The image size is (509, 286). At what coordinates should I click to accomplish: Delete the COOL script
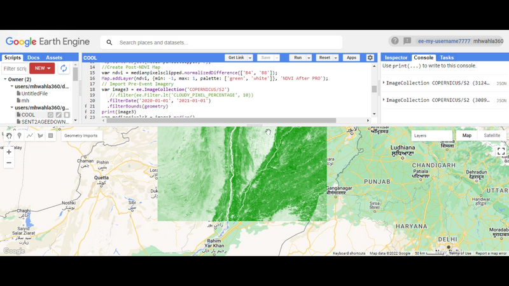tap(67, 115)
